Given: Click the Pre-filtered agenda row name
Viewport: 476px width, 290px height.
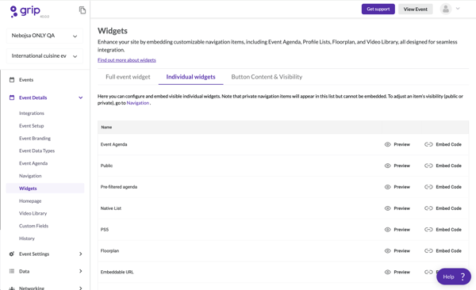Looking at the screenshot, I should (119, 187).
